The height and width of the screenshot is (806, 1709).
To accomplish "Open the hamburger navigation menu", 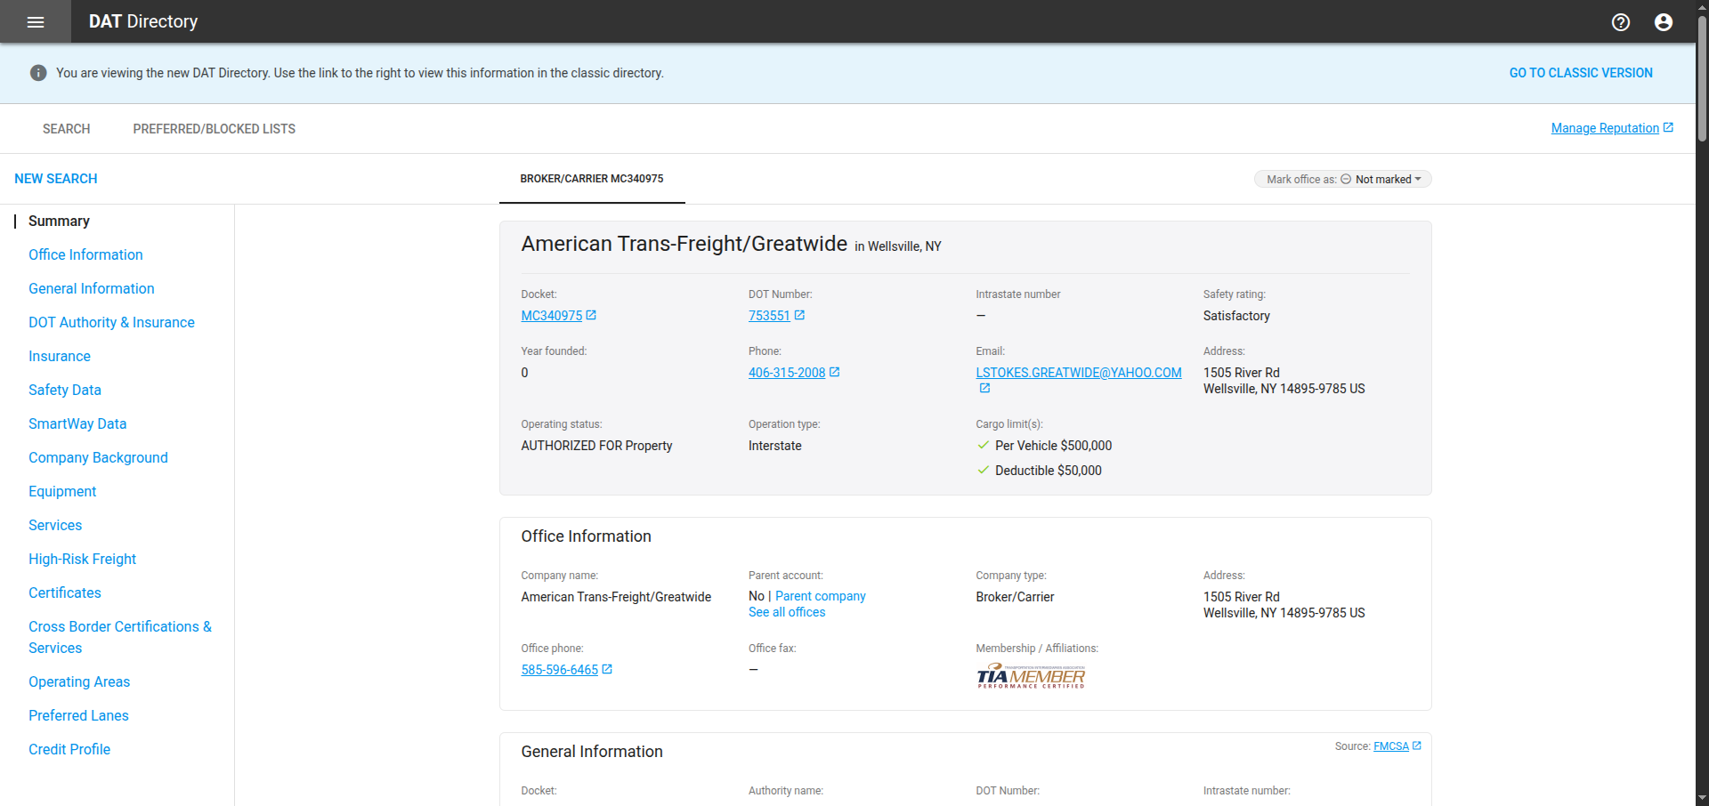I will (36, 22).
